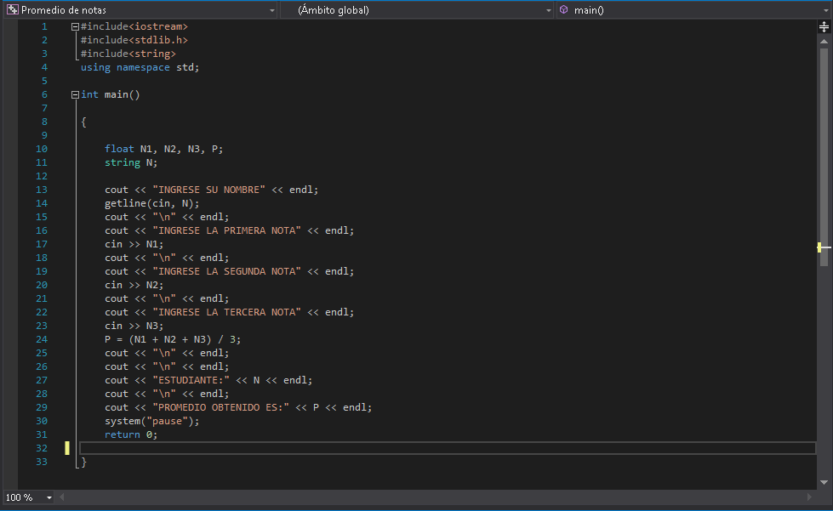Click the yellow change indicator beside line 32
This screenshot has width=833, height=511.
tap(67, 448)
